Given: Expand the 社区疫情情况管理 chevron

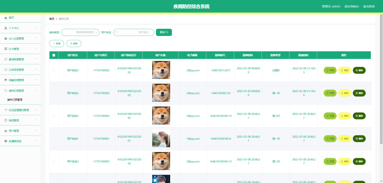Looking at the screenshot, I should click(x=36, y=110).
